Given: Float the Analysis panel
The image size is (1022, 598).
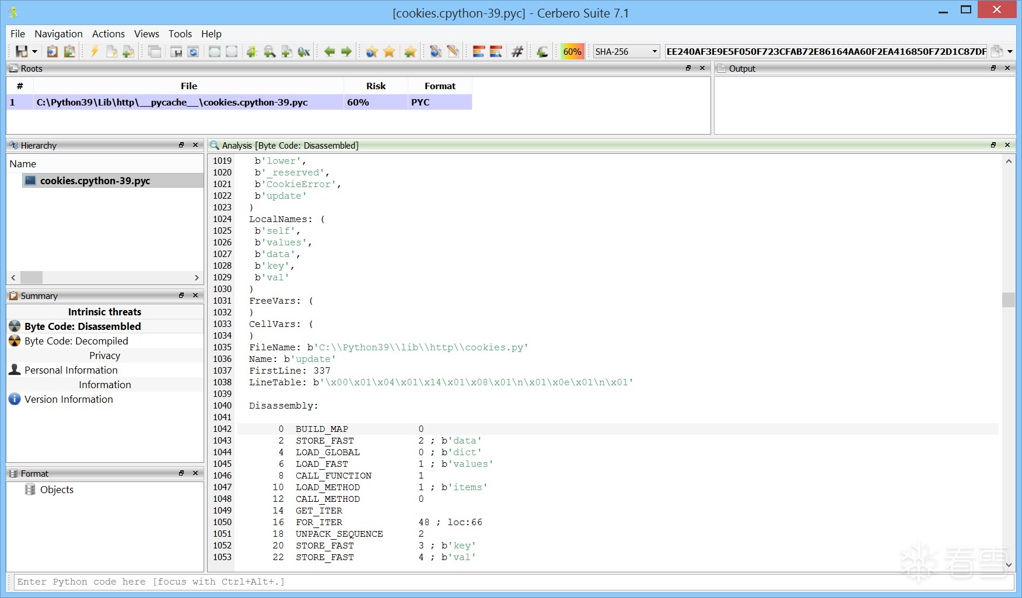Looking at the screenshot, I should (993, 145).
